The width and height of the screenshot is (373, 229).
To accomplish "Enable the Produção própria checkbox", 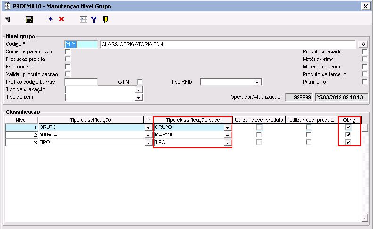I will click(x=67, y=59).
